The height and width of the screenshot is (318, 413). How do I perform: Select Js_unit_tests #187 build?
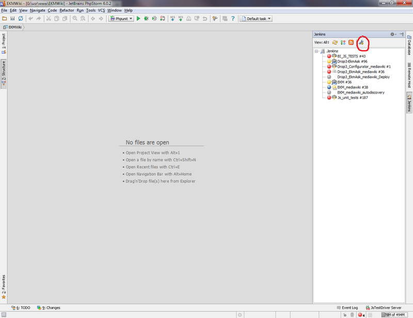pos(353,98)
